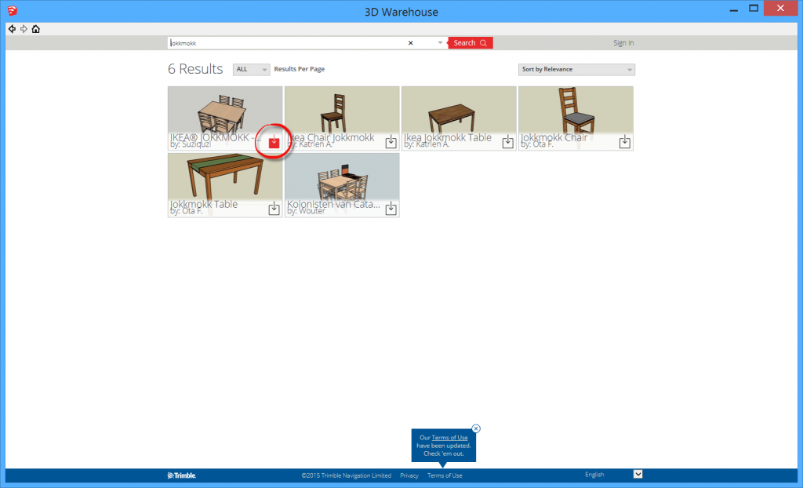Download the Jokkmokk Table by Ota F.
This screenshot has width=803, height=488.
pyautogui.click(x=273, y=208)
